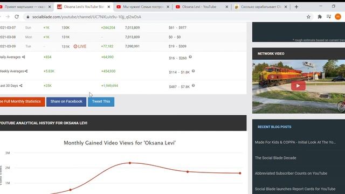Close the 'Мы чужие' YouTube tab
The width and height of the screenshot is (345, 194).
tap(168, 7)
